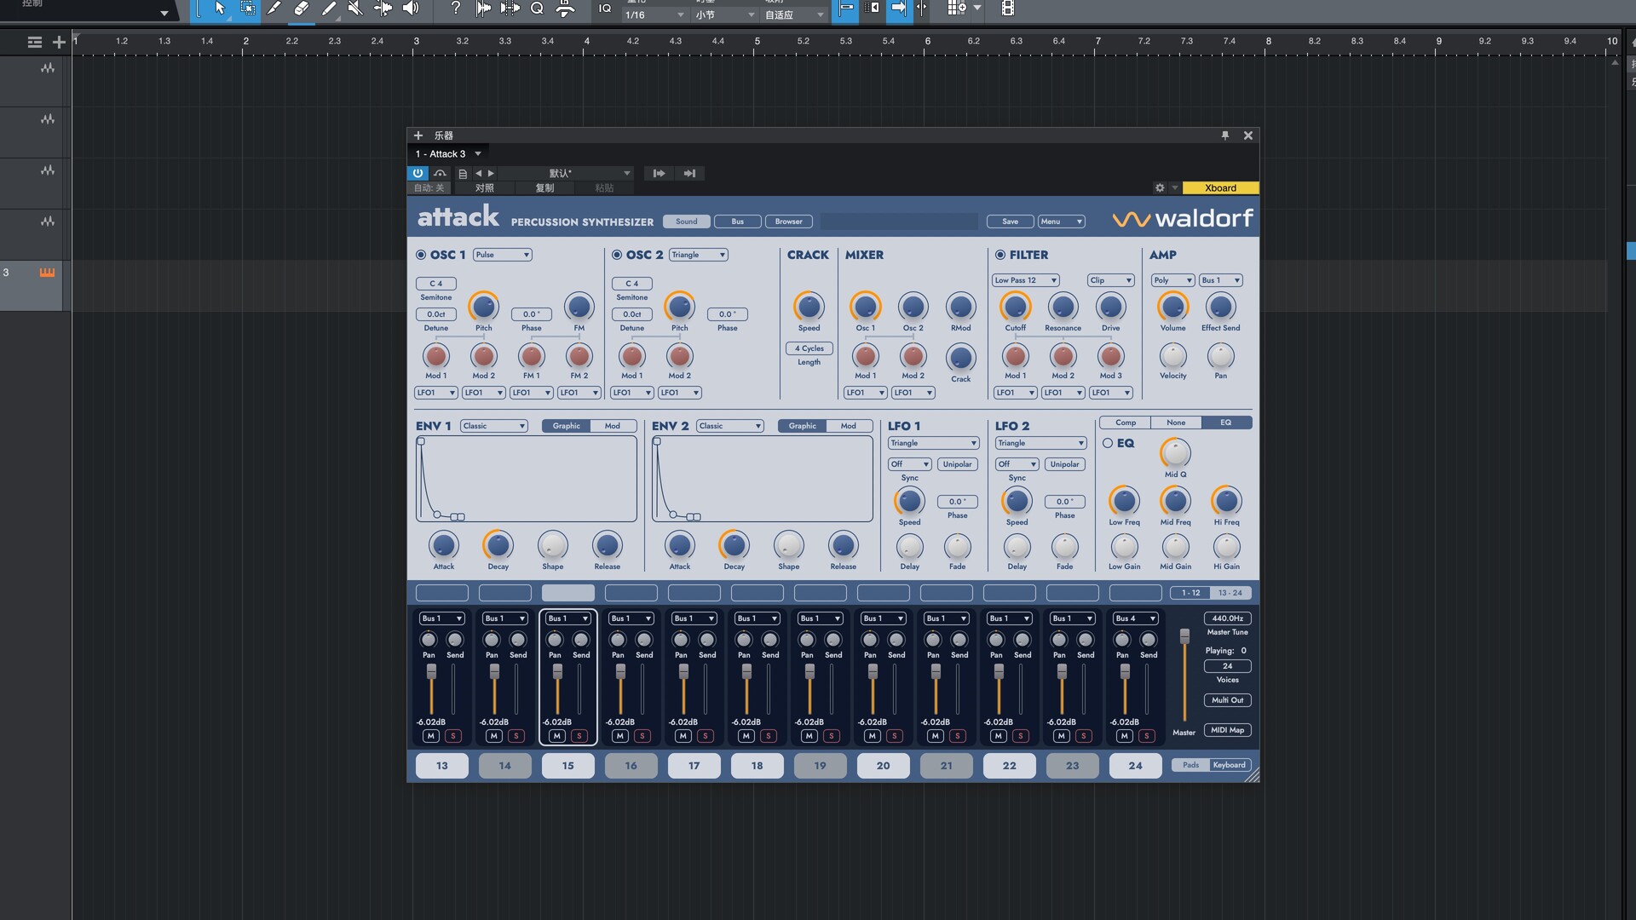Enable the EQ radio toggle

1108,443
